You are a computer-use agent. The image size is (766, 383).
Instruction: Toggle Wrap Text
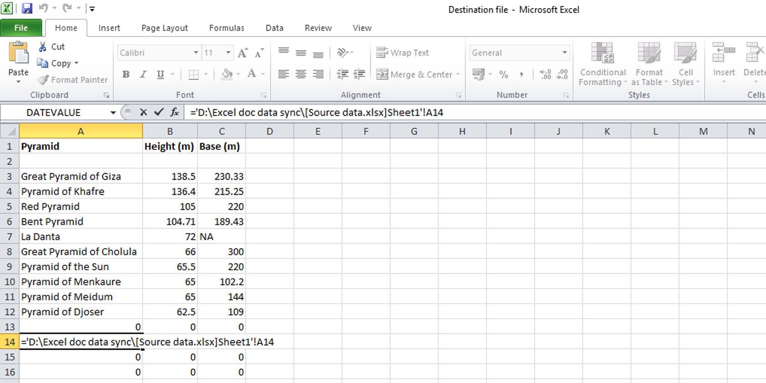(x=402, y=52)
